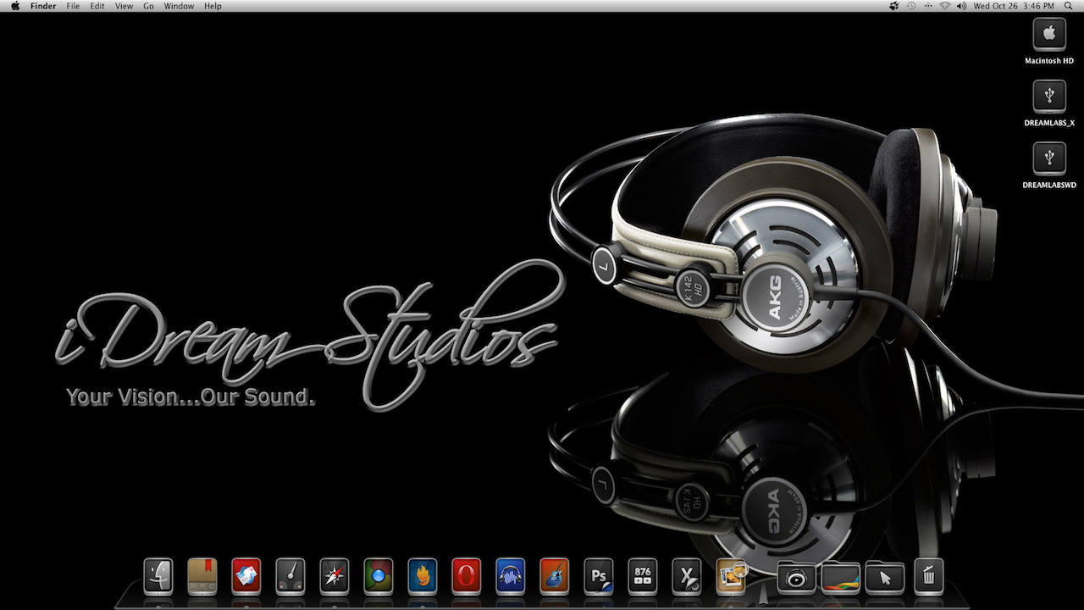Screen dimensions: 1084x610
Task: Launch GarageBand guitar icon in dock
Action: point(555,576)
